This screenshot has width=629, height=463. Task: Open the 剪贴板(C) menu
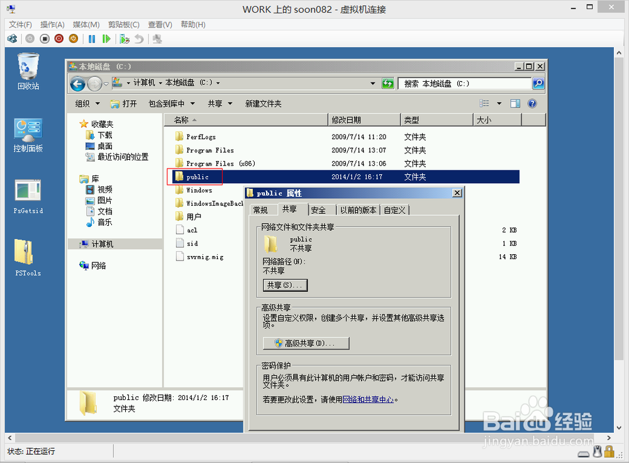[x=123, y=25]
